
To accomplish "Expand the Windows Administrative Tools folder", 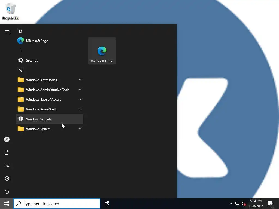I will pyautogui.click(x=50, y=90).
